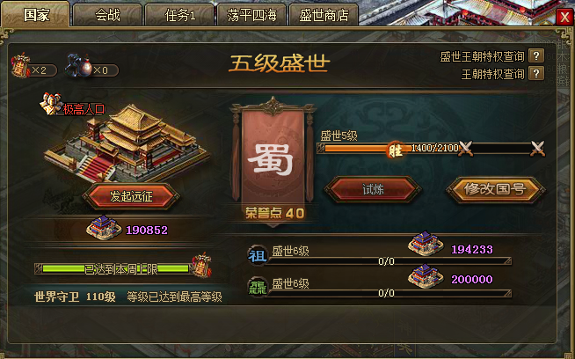Click the green 龘 faction emblem icon
The height and width of the screenshot is (359, 575).
tap(258, 287)
